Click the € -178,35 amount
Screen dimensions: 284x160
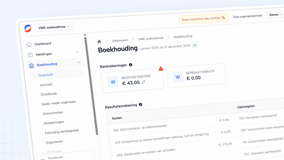pos(225,144)
